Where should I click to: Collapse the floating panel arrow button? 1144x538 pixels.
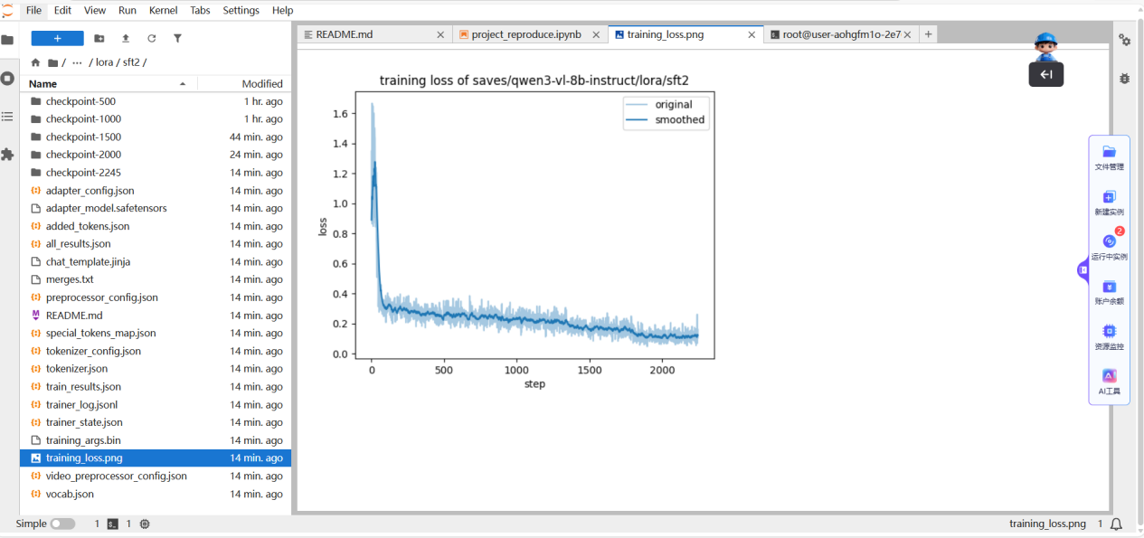click(x=1045, y=74)
